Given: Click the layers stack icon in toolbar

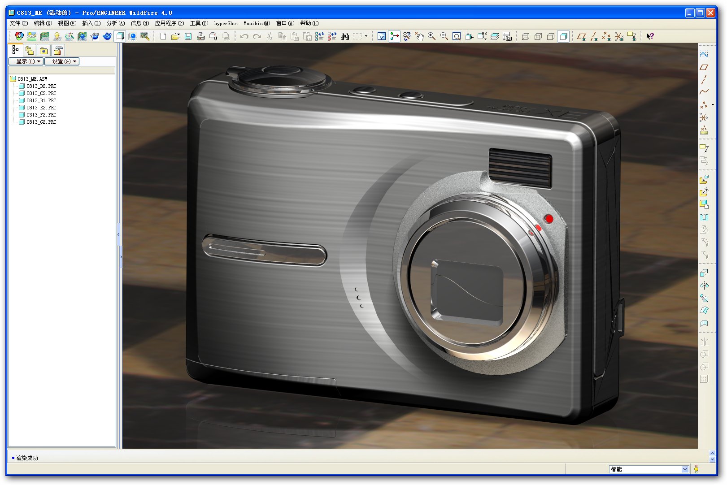Looking at the screenshot, I should pos(495,36).
